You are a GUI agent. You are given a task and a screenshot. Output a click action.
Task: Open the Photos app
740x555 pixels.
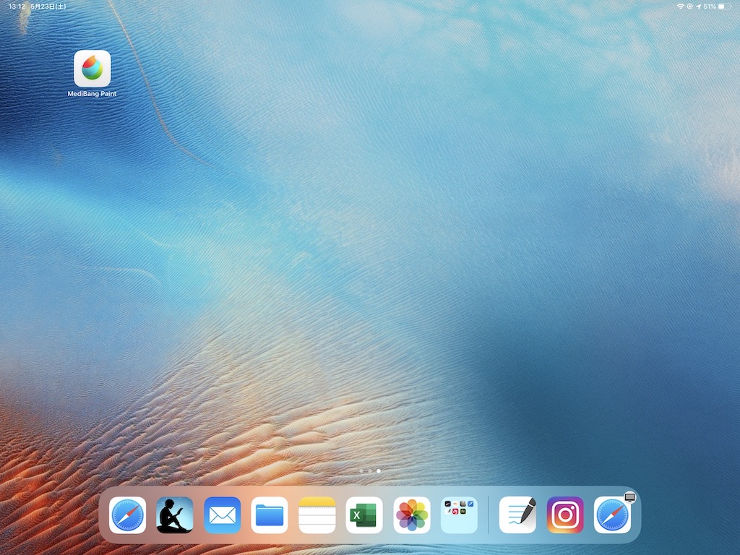coord(412,515)
